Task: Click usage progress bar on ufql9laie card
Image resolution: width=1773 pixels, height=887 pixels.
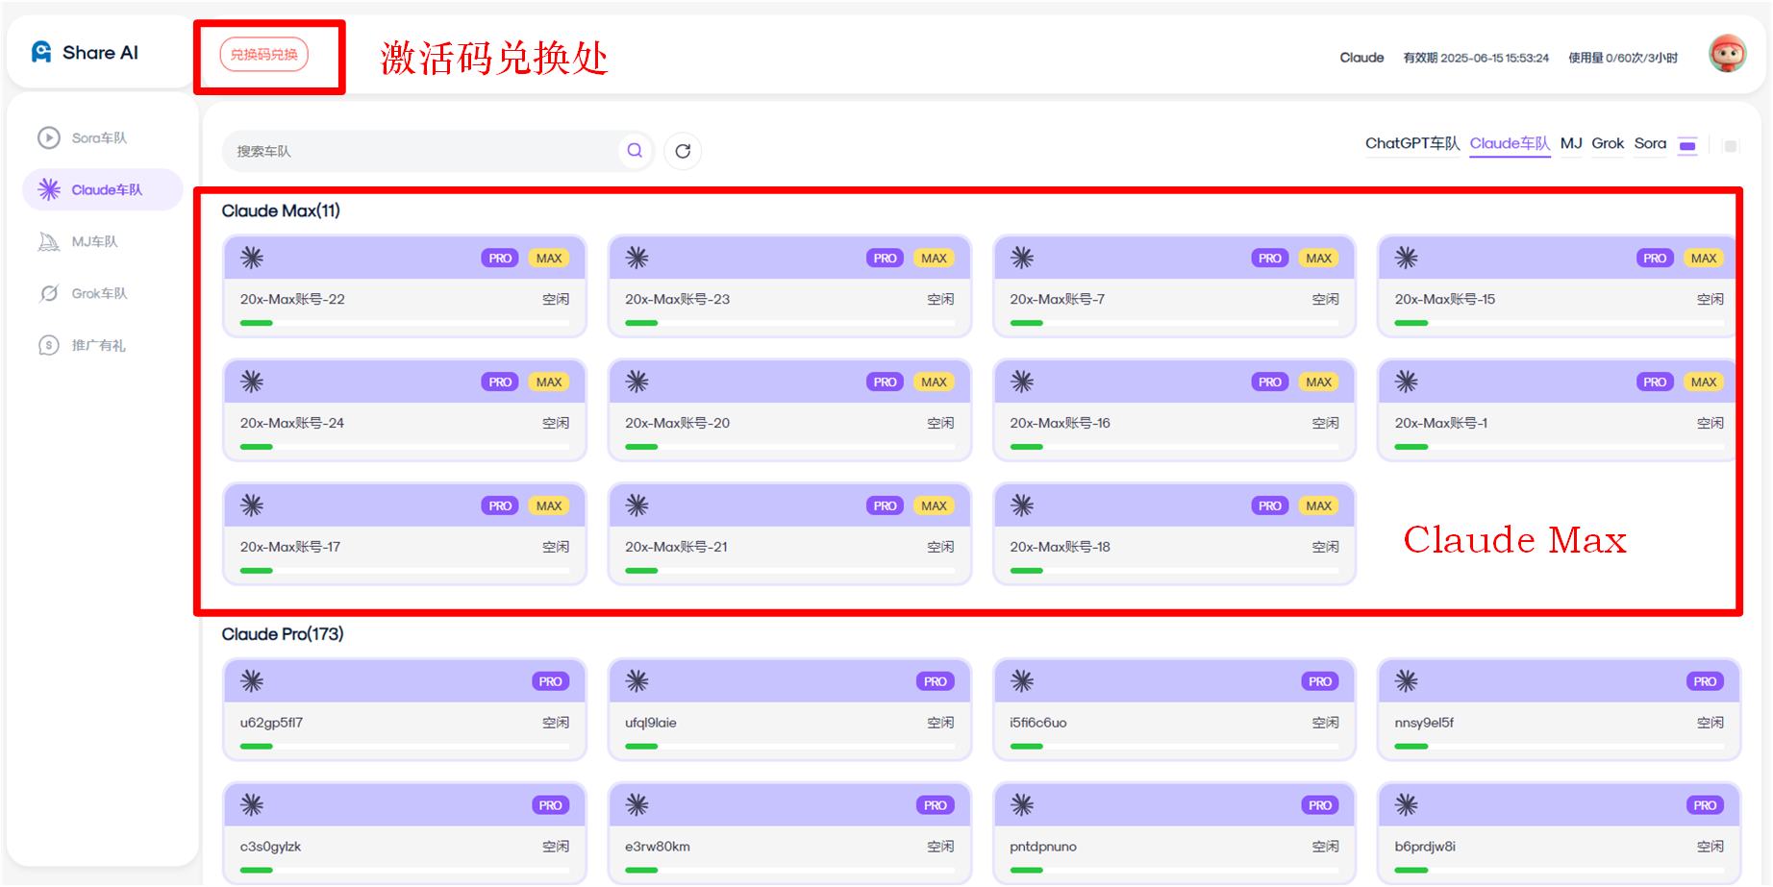Action: coord(789,747)
